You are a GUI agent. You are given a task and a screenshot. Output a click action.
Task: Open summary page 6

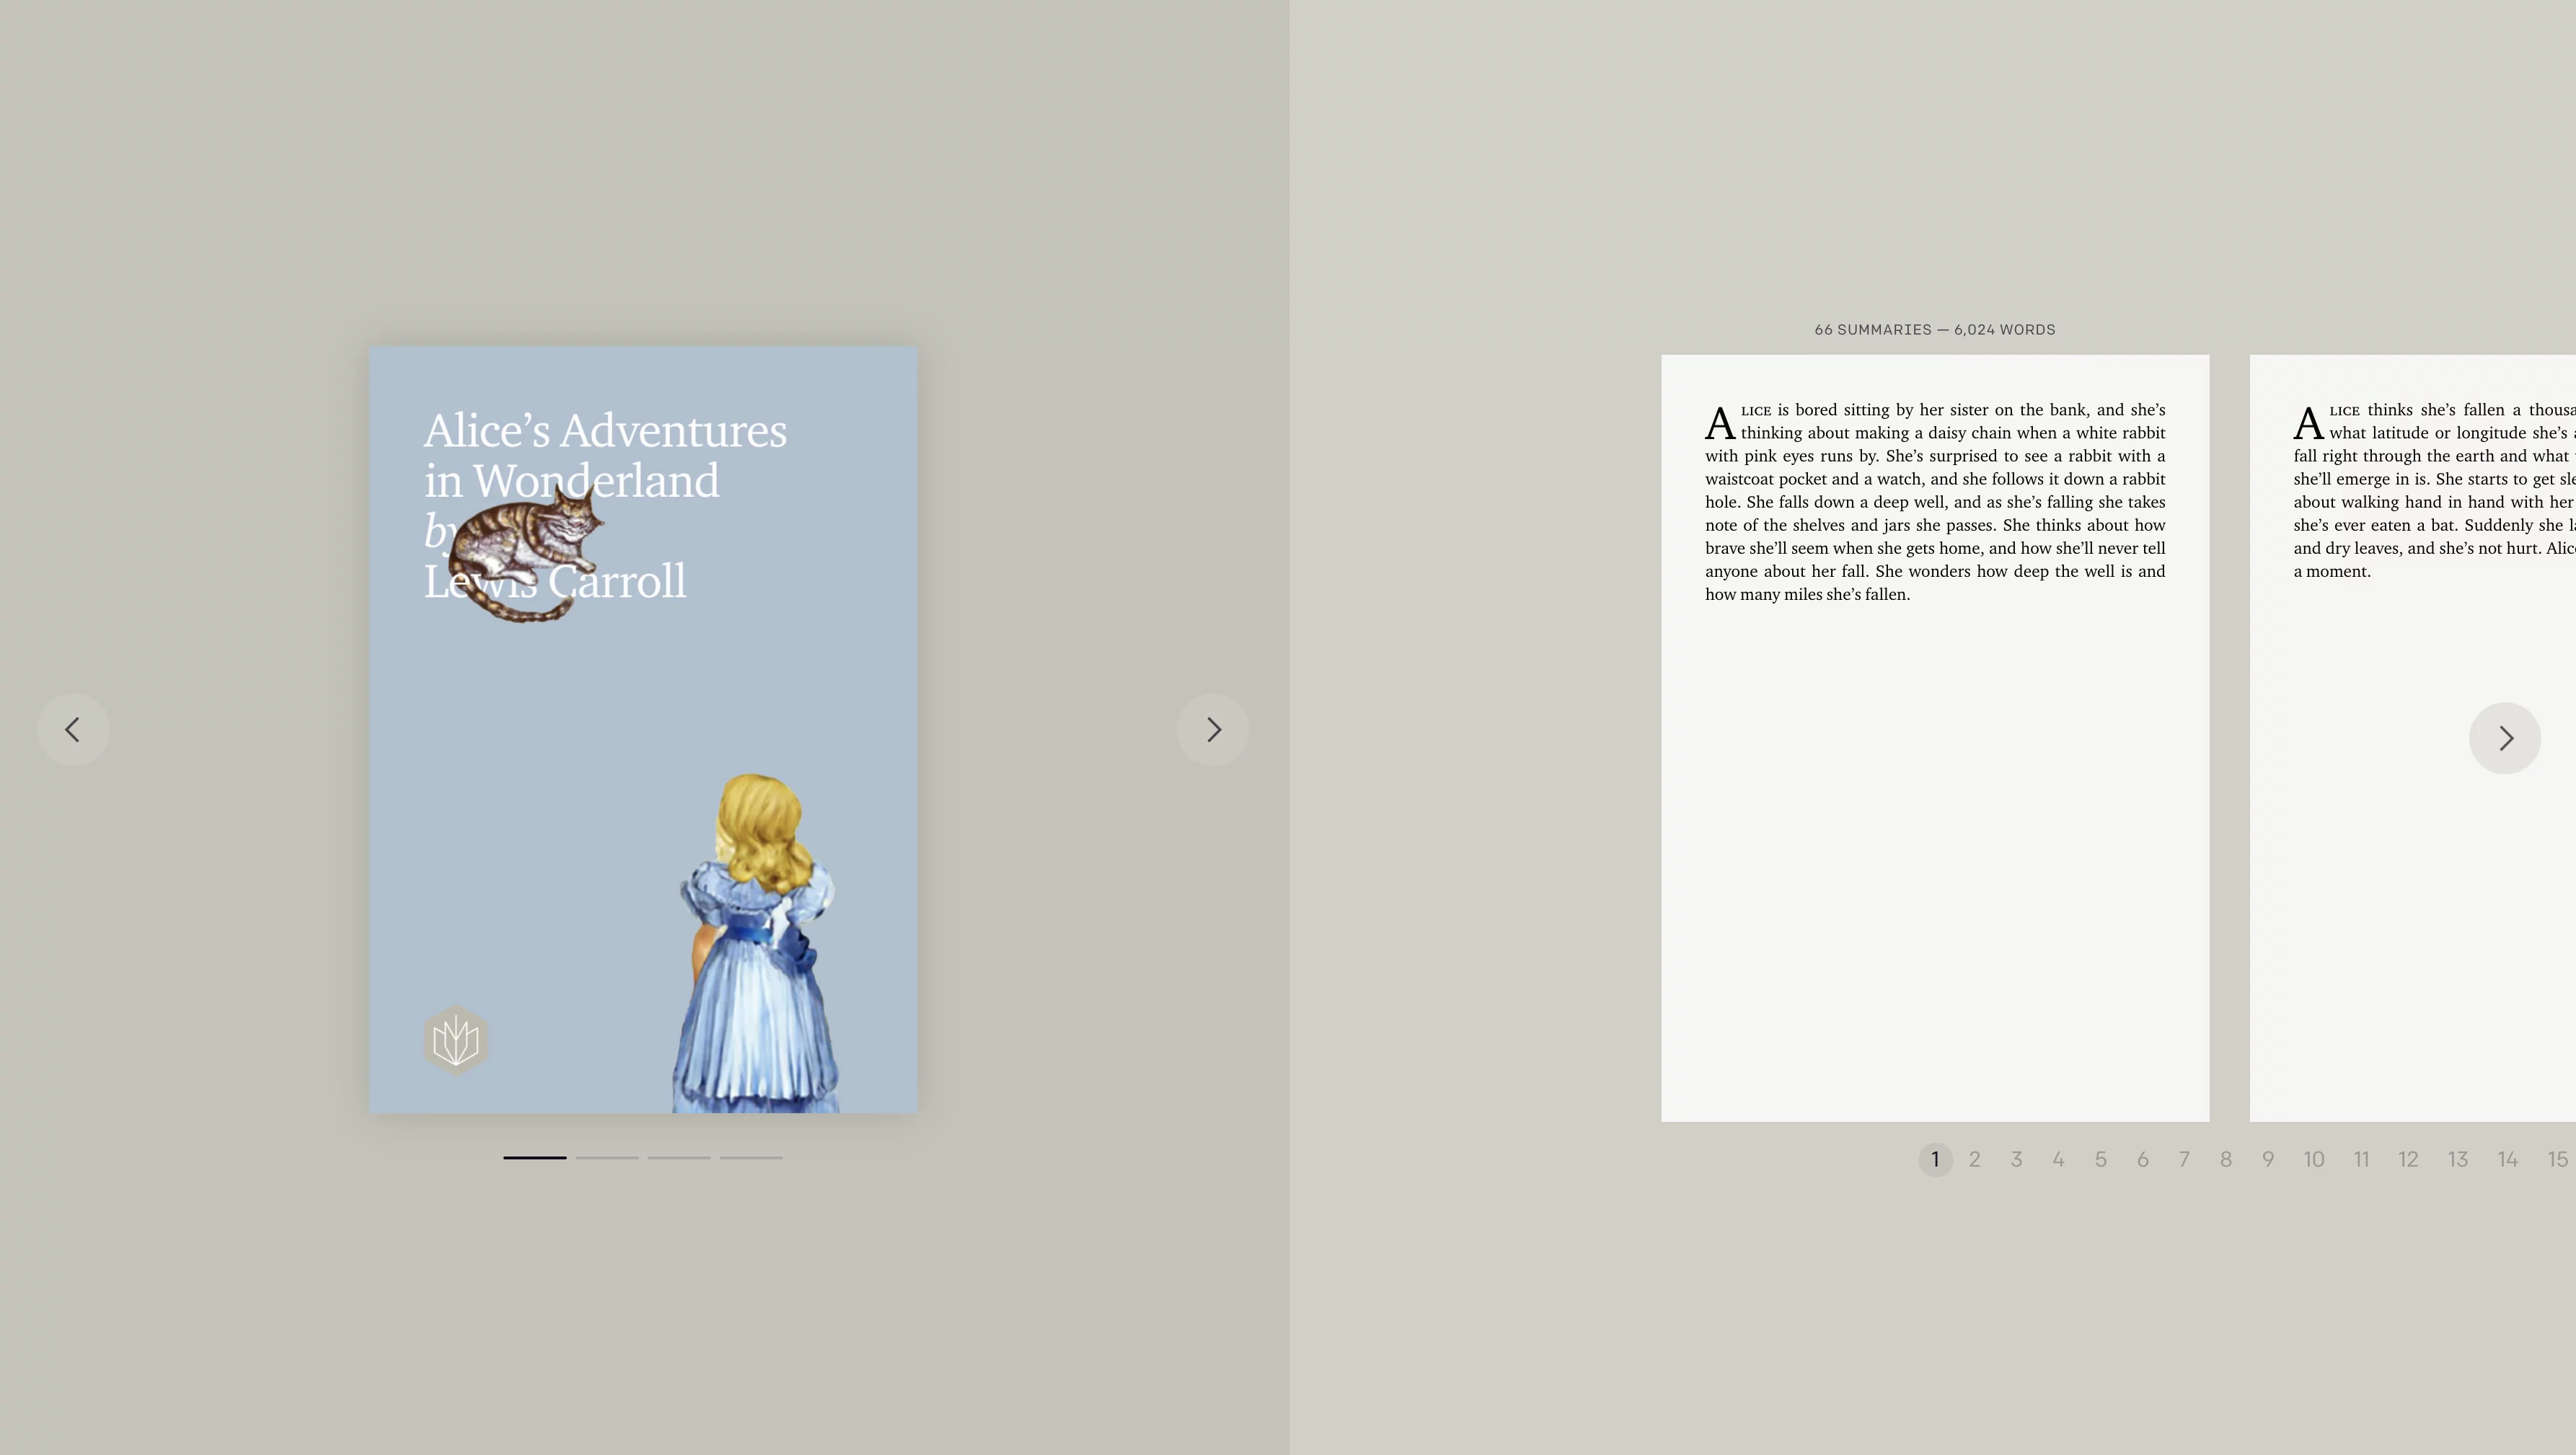[2143, 1159]
